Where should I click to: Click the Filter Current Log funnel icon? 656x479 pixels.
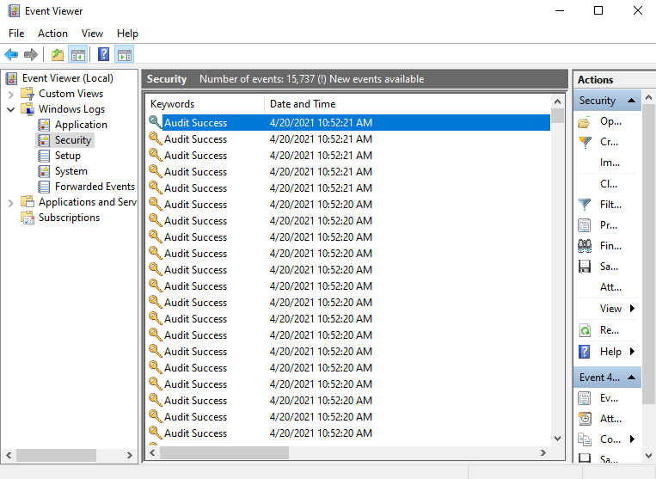[x=584, y=205]
